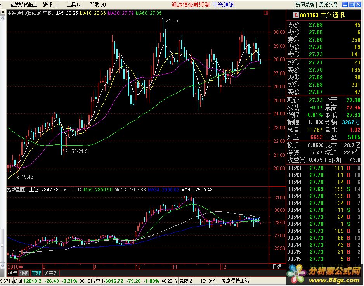This screenshot has height=286, width=364.
Task: Click the 另存为 tab
Action: [x=51, y=273]
